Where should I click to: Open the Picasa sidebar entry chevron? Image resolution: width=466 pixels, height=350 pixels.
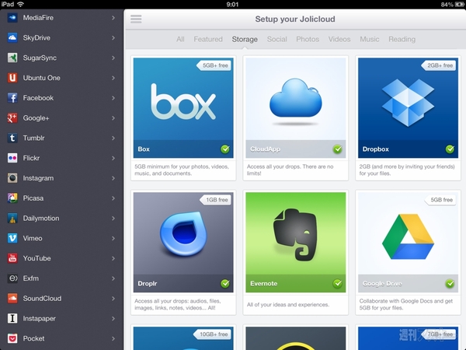click(x=113, y=198)
